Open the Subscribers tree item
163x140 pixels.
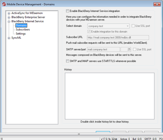point(23,30)
